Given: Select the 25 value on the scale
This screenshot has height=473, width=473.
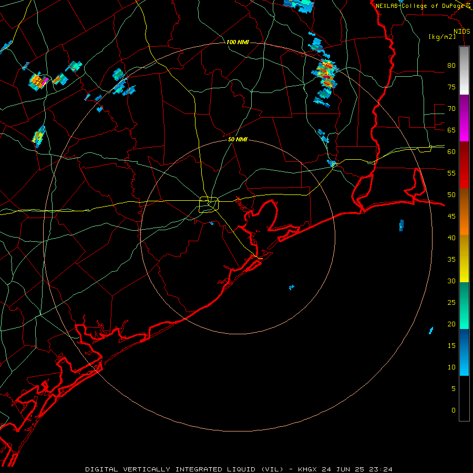Looking at the screenshot, I should [x=451, y=303].
